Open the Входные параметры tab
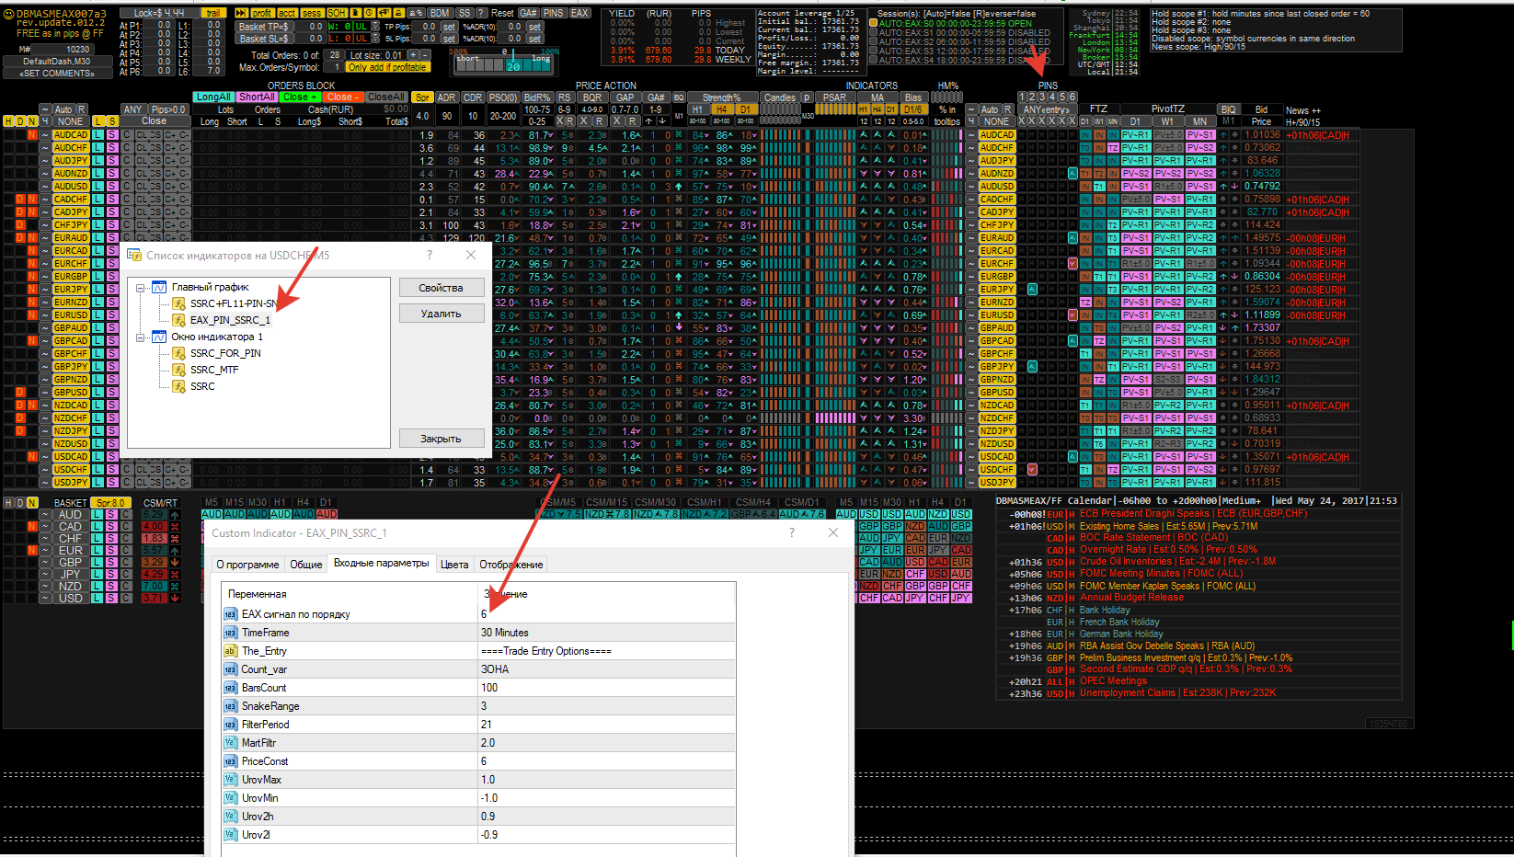 381,563
